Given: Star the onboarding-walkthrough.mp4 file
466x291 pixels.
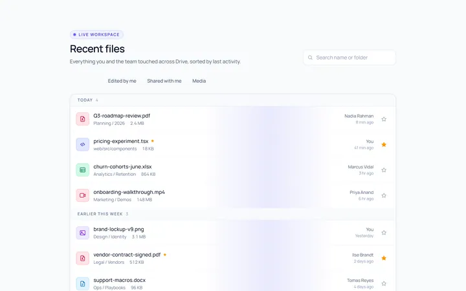Looking at the screenshot, I should [x=384, y=195].
